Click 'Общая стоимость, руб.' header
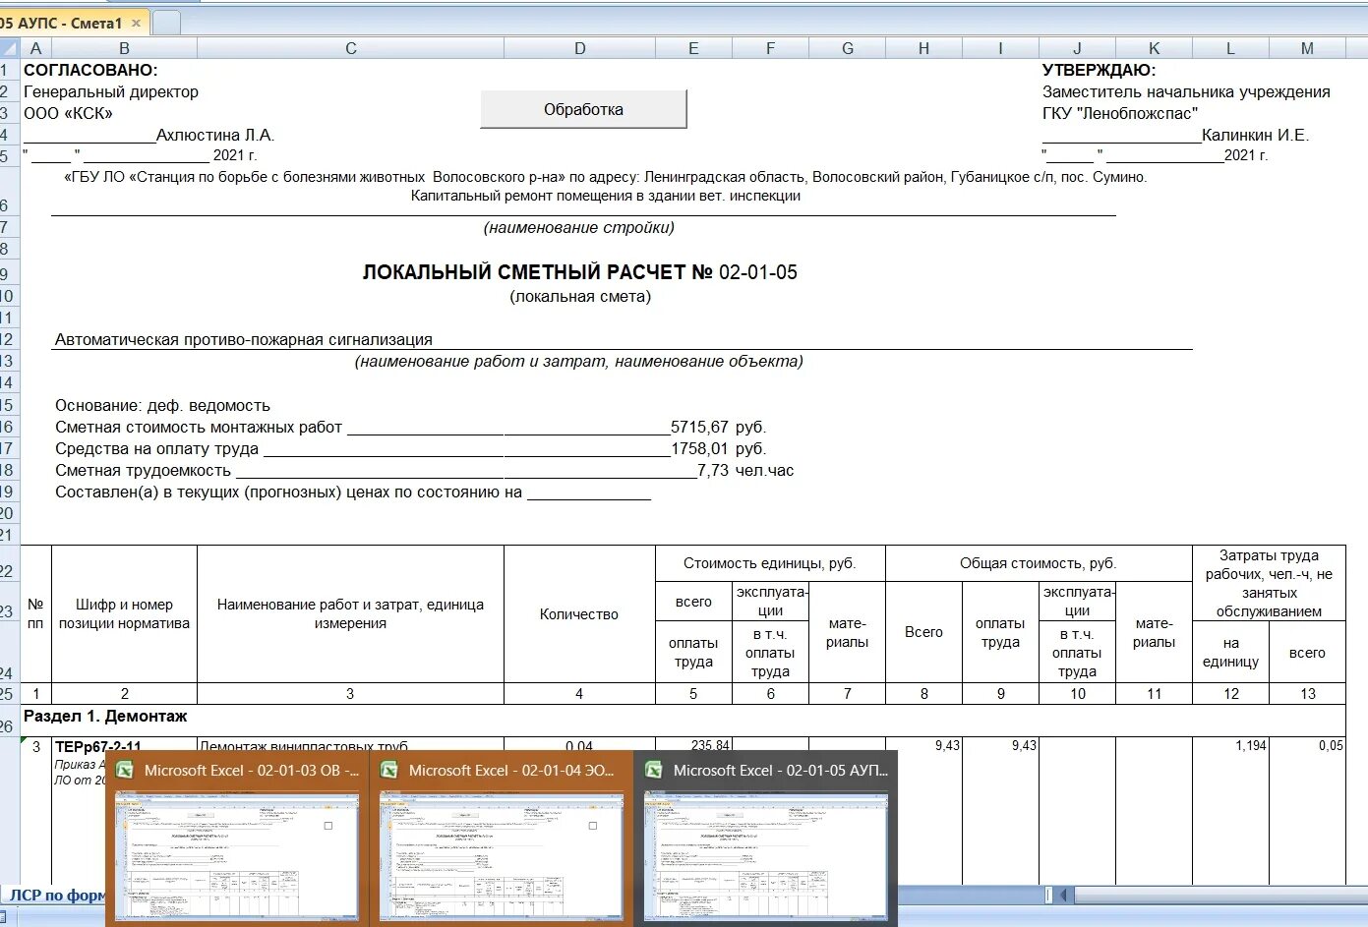The width and height of the screenshot is (1368, 927). [1039, 563]
